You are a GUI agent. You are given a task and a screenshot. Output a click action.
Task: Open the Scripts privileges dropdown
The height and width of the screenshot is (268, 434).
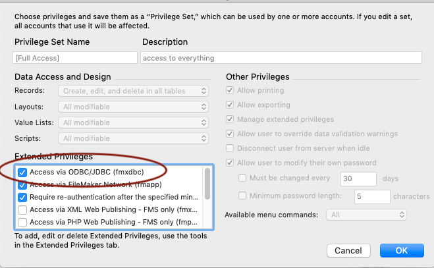[x=133, y=138]
